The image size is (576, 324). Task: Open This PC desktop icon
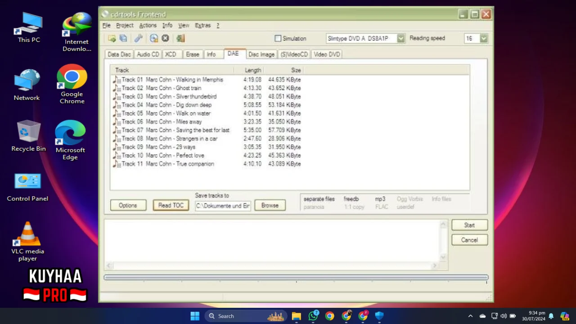[29, 28]
